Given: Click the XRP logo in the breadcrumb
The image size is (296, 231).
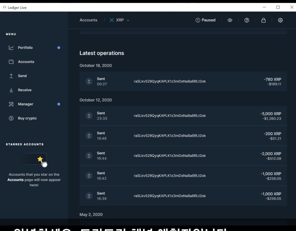Looking at the screenshot, I should coord(112,20).
